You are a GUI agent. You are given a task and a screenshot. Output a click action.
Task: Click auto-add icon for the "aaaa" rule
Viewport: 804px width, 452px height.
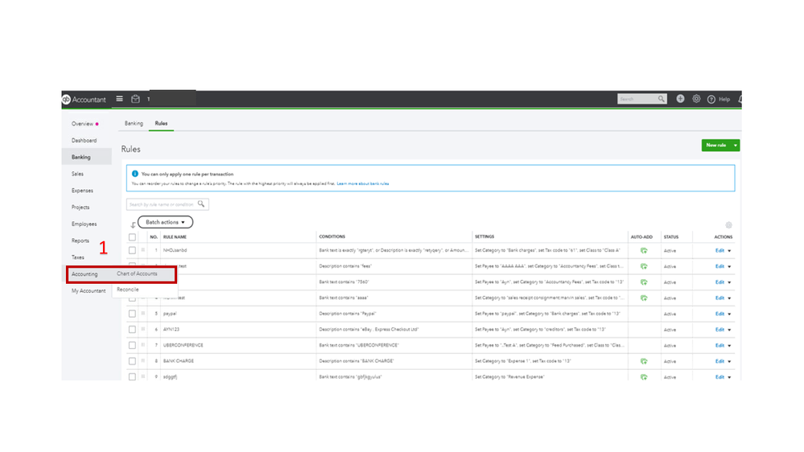pos(644,298)
